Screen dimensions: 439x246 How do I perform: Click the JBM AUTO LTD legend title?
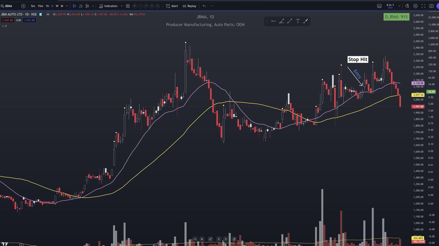point(19,14)
